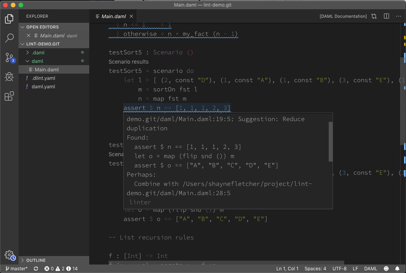Viewport: 406px width, 273px height.
Task: Split the editor to the right
Action: coord(386,16)
